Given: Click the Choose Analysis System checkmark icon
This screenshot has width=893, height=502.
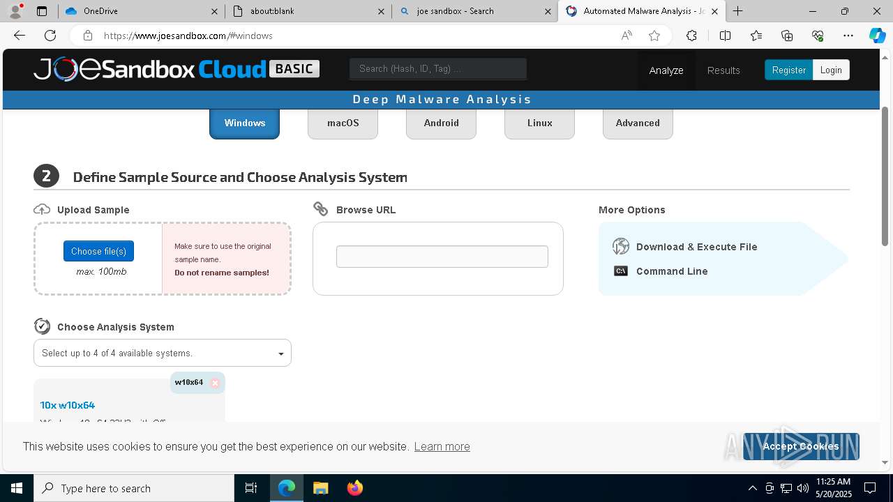Looking at the screenshot, I should coord(43,326).
